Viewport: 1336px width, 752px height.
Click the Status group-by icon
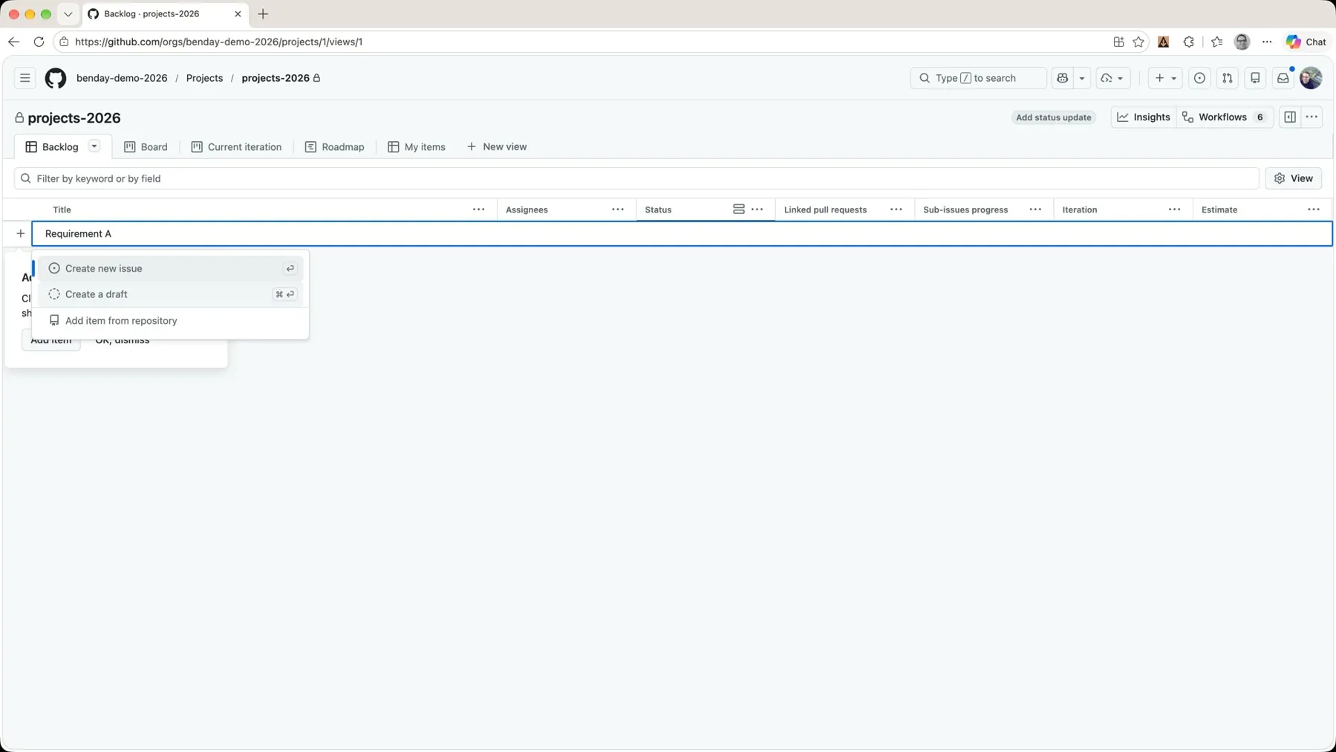(x=739, y=210)
